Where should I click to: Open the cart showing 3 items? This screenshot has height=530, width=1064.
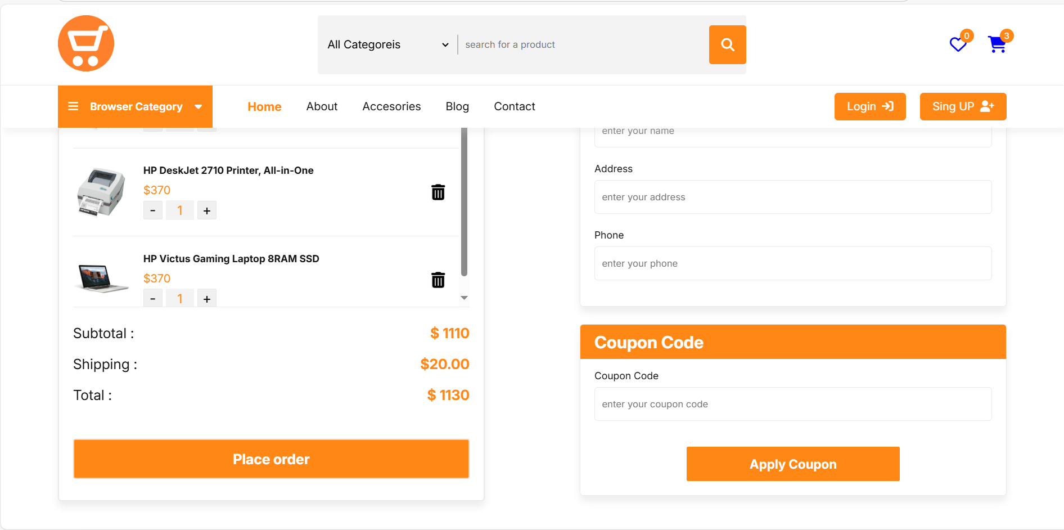point(997,44)
